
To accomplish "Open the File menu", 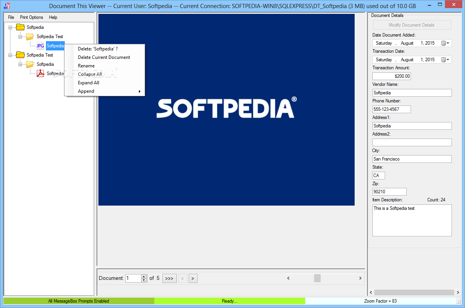I will point(11,17).
